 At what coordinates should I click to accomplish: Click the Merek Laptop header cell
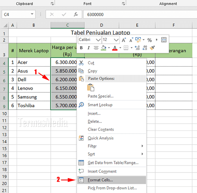pyautogui.click(x=33, y=50)
